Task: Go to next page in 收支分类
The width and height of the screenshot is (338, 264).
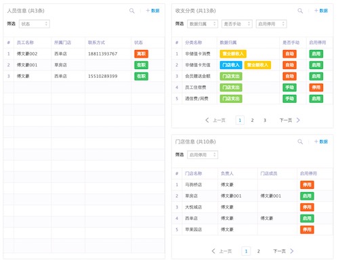Action: (x=290, y=120)
